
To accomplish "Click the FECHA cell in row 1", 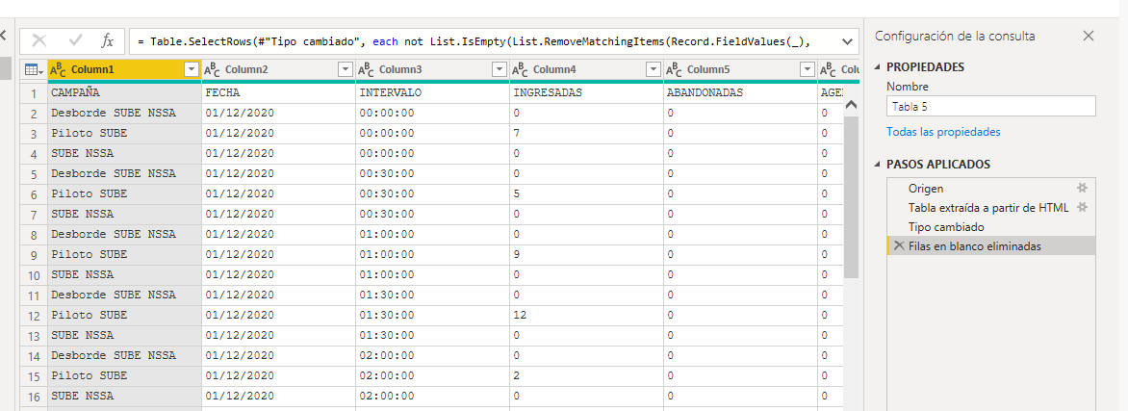I will (x=278, y=92).
